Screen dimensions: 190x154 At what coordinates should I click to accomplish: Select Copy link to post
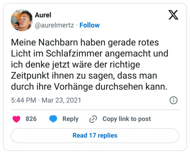pyautogui.click(x=127, y=119)
